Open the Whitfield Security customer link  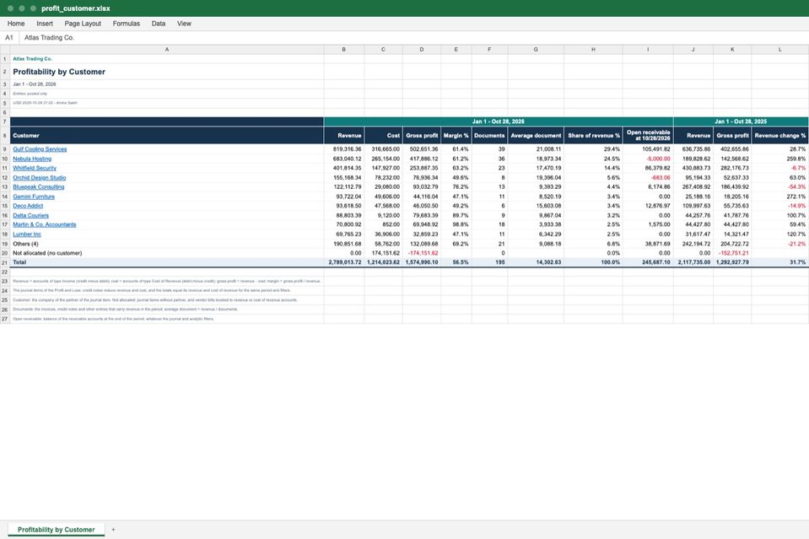pos(35,168)
